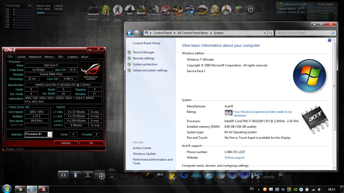The width and height of the screenshot is (344, 193).
Task: Click the EN language indicator in the taskbar
Action: click(252, 189)
